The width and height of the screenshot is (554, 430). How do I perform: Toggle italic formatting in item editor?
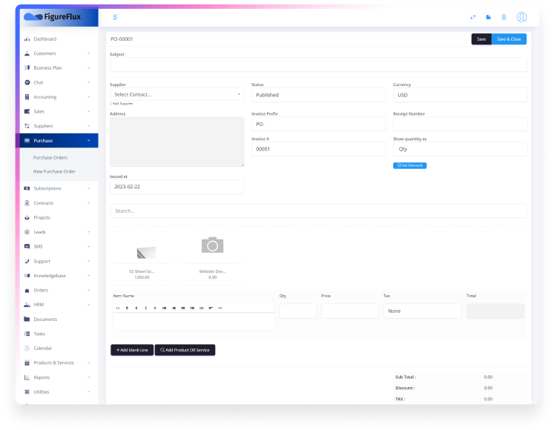145,308
